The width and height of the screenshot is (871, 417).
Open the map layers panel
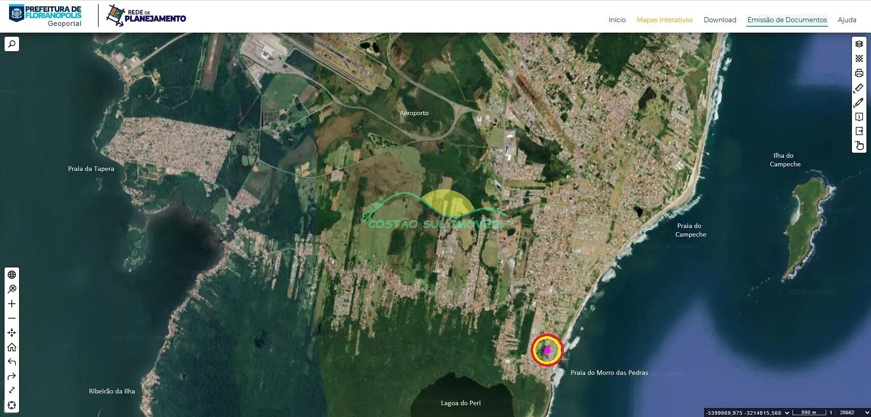click(859, 44)
